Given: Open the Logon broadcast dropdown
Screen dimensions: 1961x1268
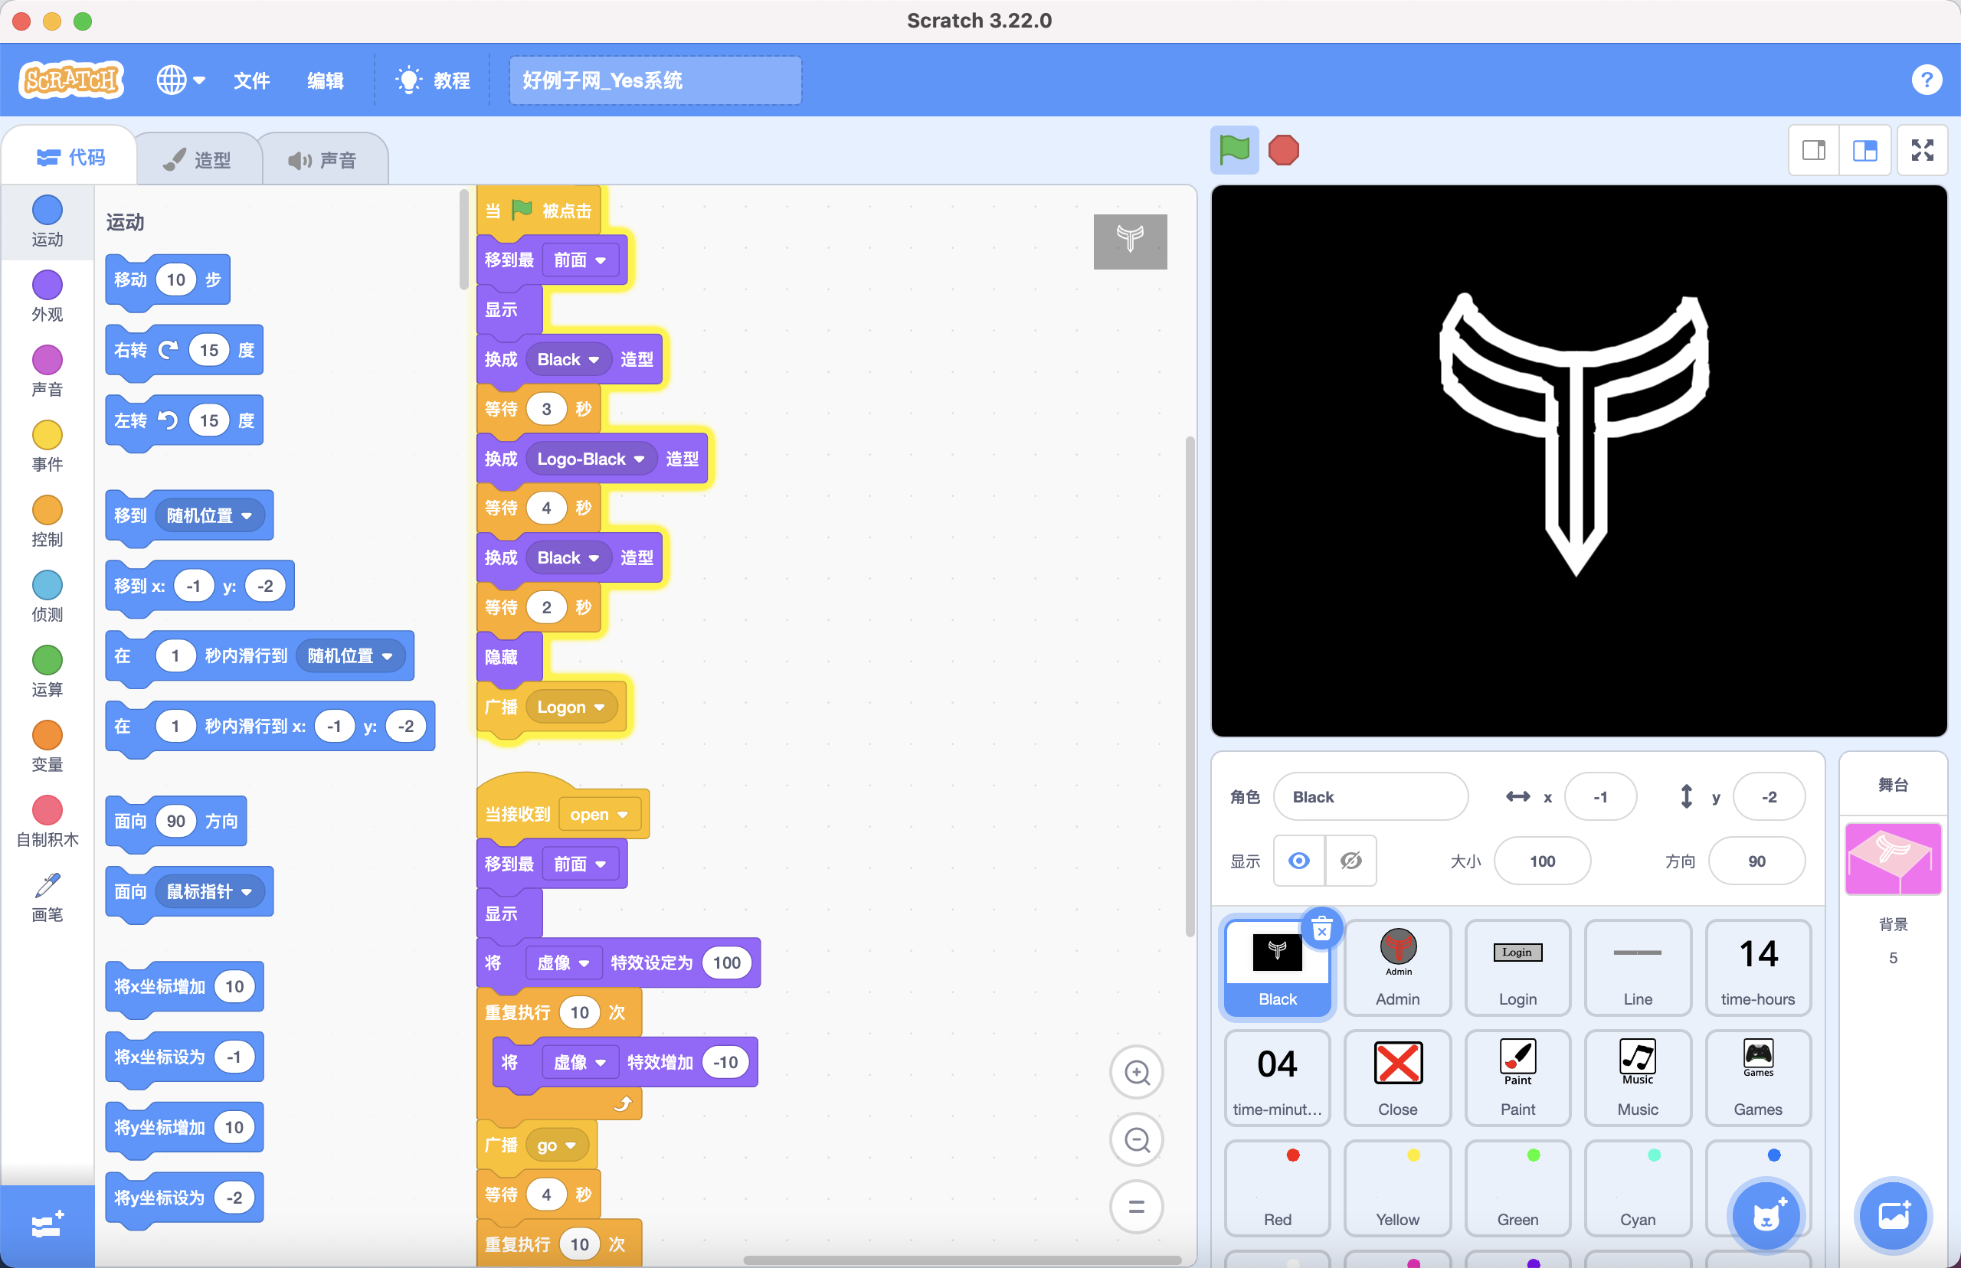Looking at the screenshot, I should point(571,708).
